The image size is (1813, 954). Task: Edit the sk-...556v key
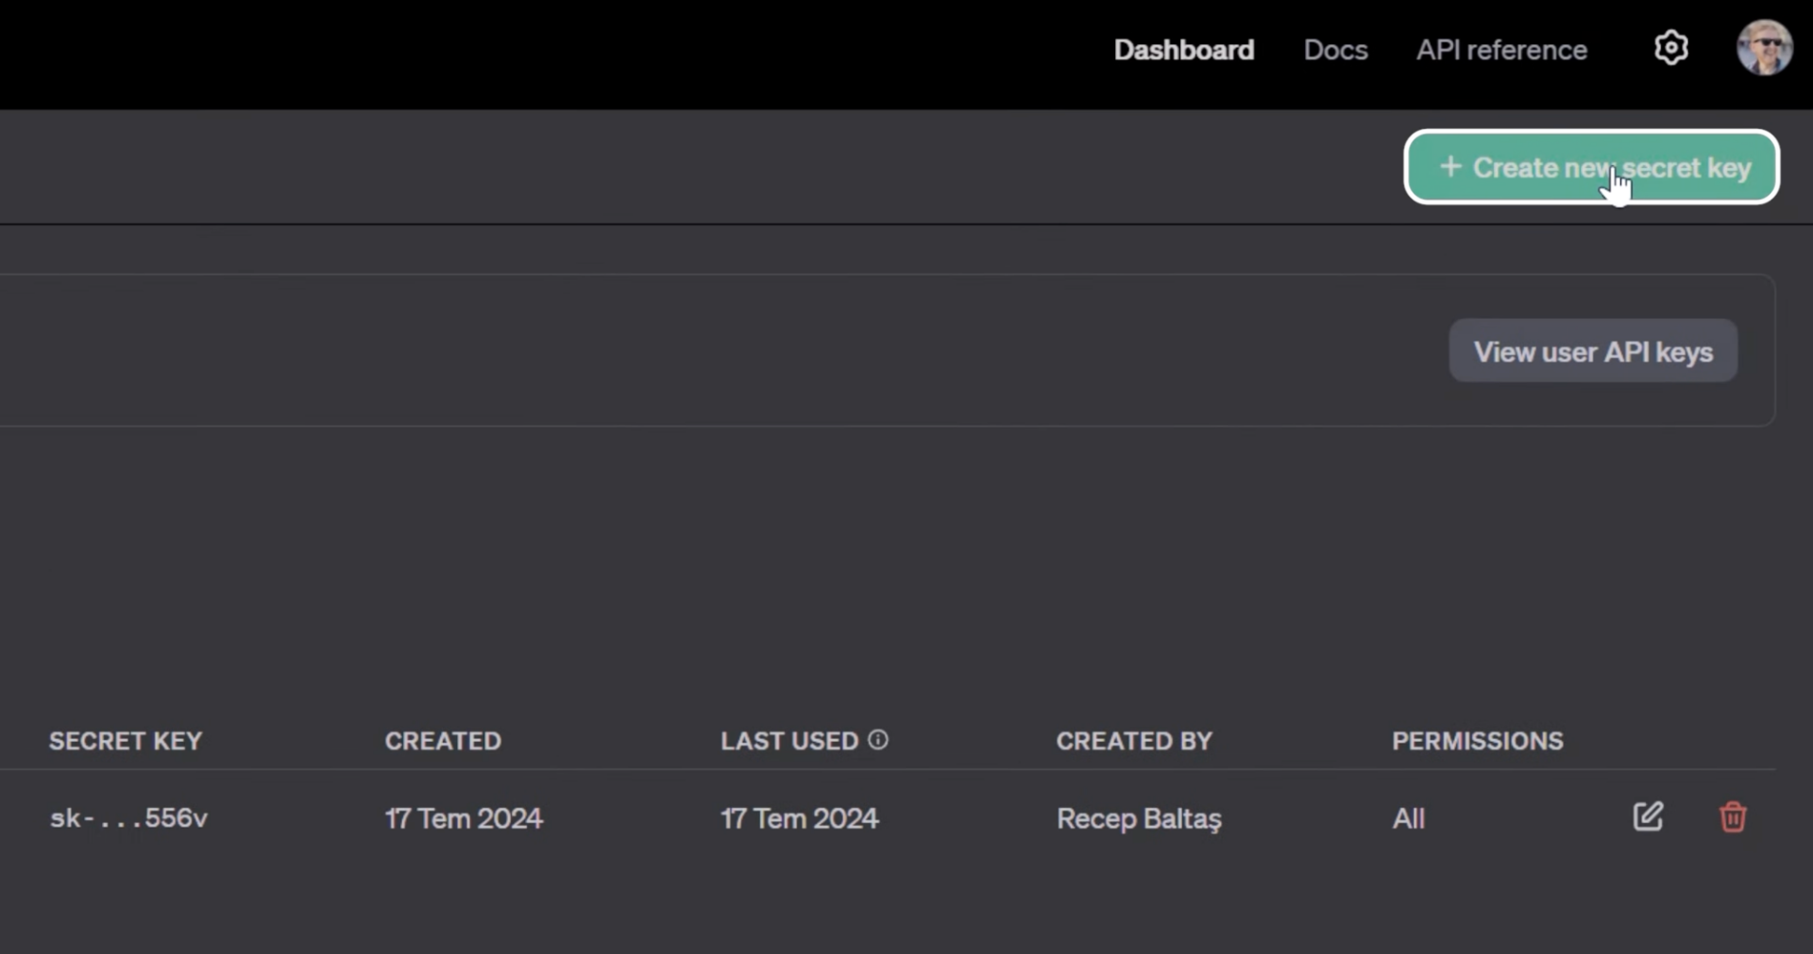click(x=1648, y=816)
